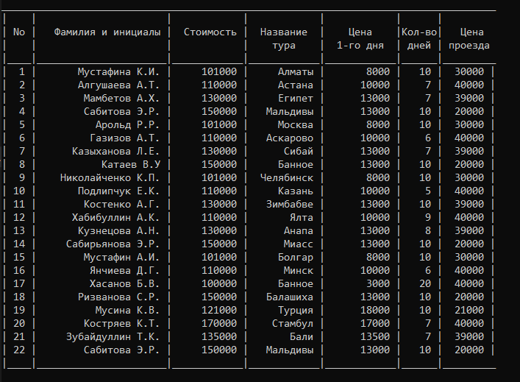This screenshot has width=520, height=382.
Task: Select the name Костряев К.Т.
Action: coord(121,324)
